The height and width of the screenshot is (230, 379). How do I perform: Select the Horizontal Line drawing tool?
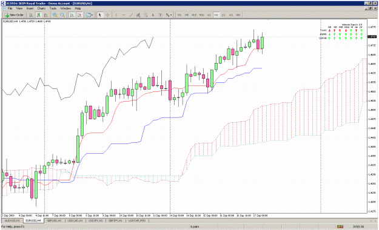[124, 15]
